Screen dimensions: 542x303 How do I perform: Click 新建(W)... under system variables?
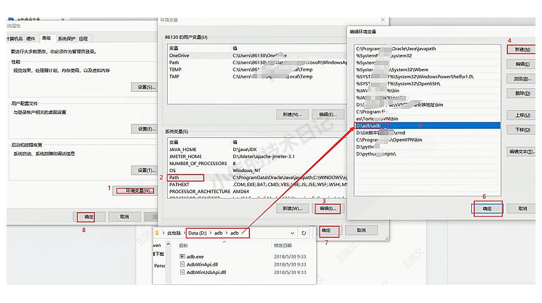pos(292,208)
